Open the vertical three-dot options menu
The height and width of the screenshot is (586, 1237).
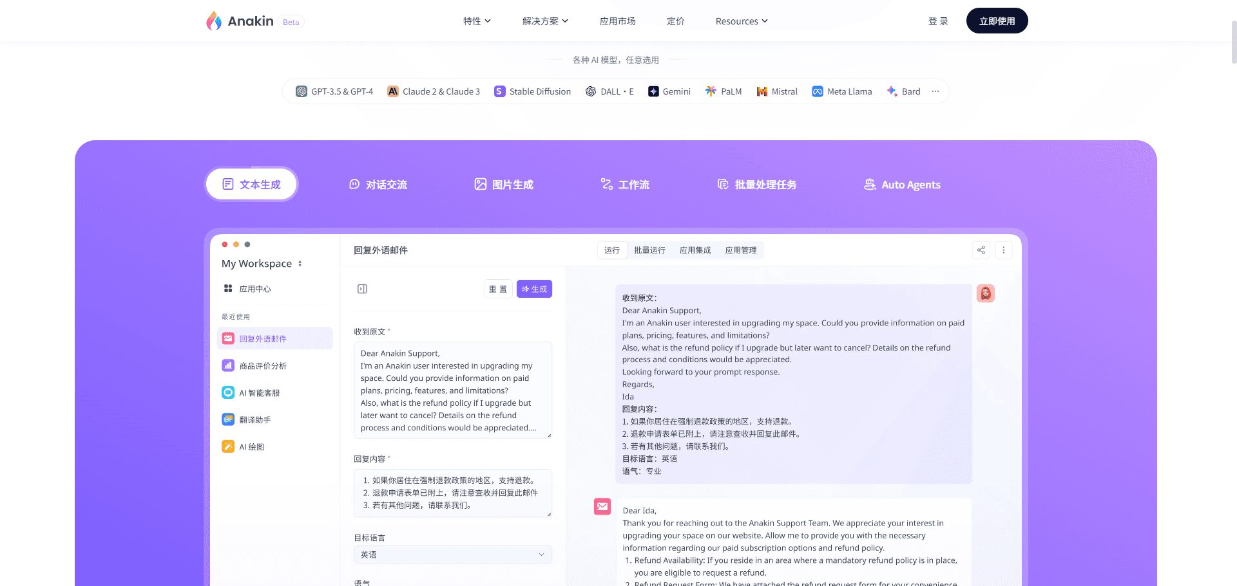point(1004,250)
